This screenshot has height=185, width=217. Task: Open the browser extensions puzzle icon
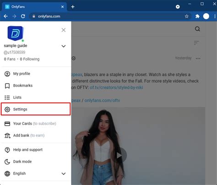point(197,16)
